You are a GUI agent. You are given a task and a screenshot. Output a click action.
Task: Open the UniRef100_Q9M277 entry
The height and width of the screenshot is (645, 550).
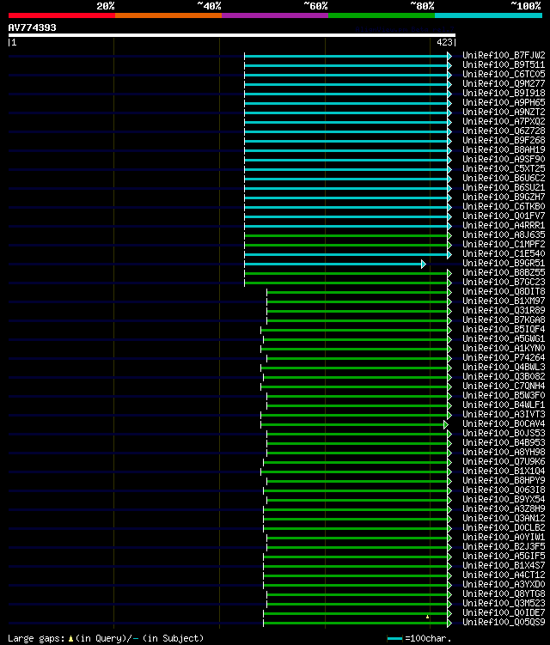click(504, 83)
